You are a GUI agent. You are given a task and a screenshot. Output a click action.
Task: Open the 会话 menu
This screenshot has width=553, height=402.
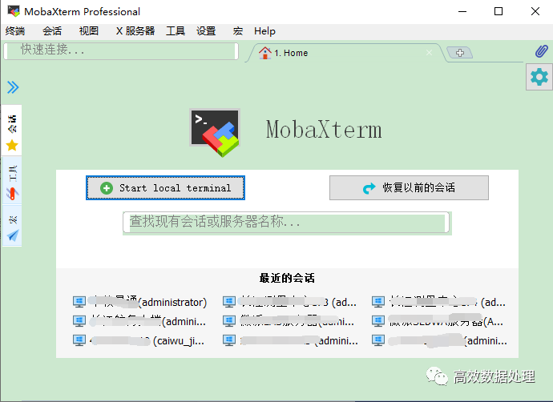click(52, 31)
